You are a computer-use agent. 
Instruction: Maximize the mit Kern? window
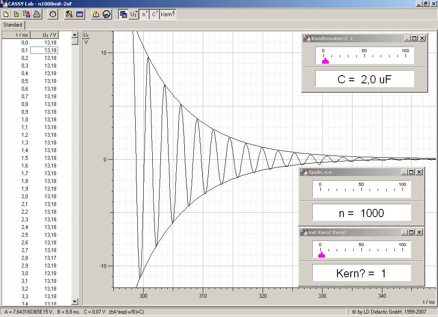coord(411,232)
